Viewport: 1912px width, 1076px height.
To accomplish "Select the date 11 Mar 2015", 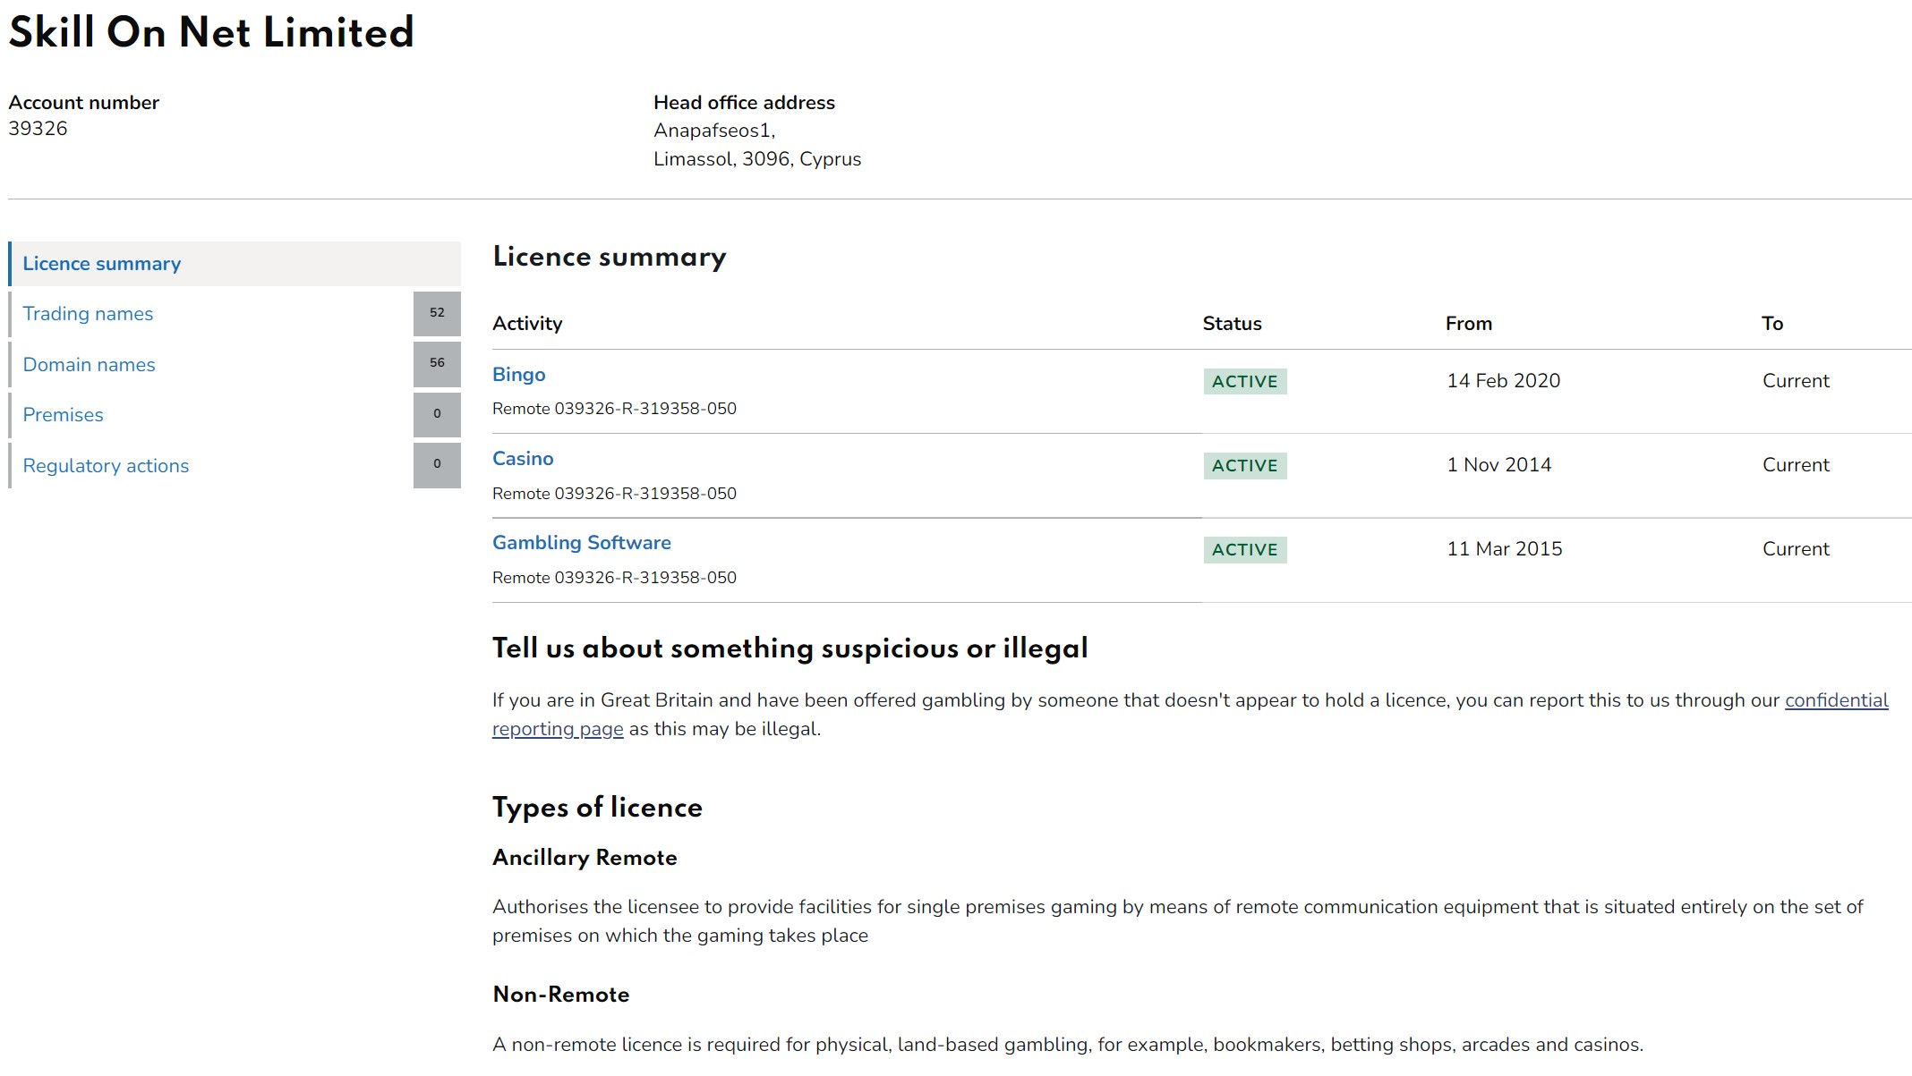I will click(1505, 549).
